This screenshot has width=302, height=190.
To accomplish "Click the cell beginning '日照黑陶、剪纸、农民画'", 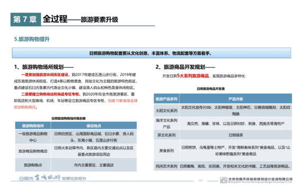I will pos(236,166).
